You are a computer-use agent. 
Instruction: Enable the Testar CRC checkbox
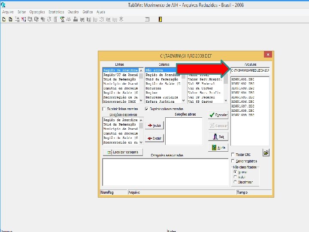click(x=233, y=155)
